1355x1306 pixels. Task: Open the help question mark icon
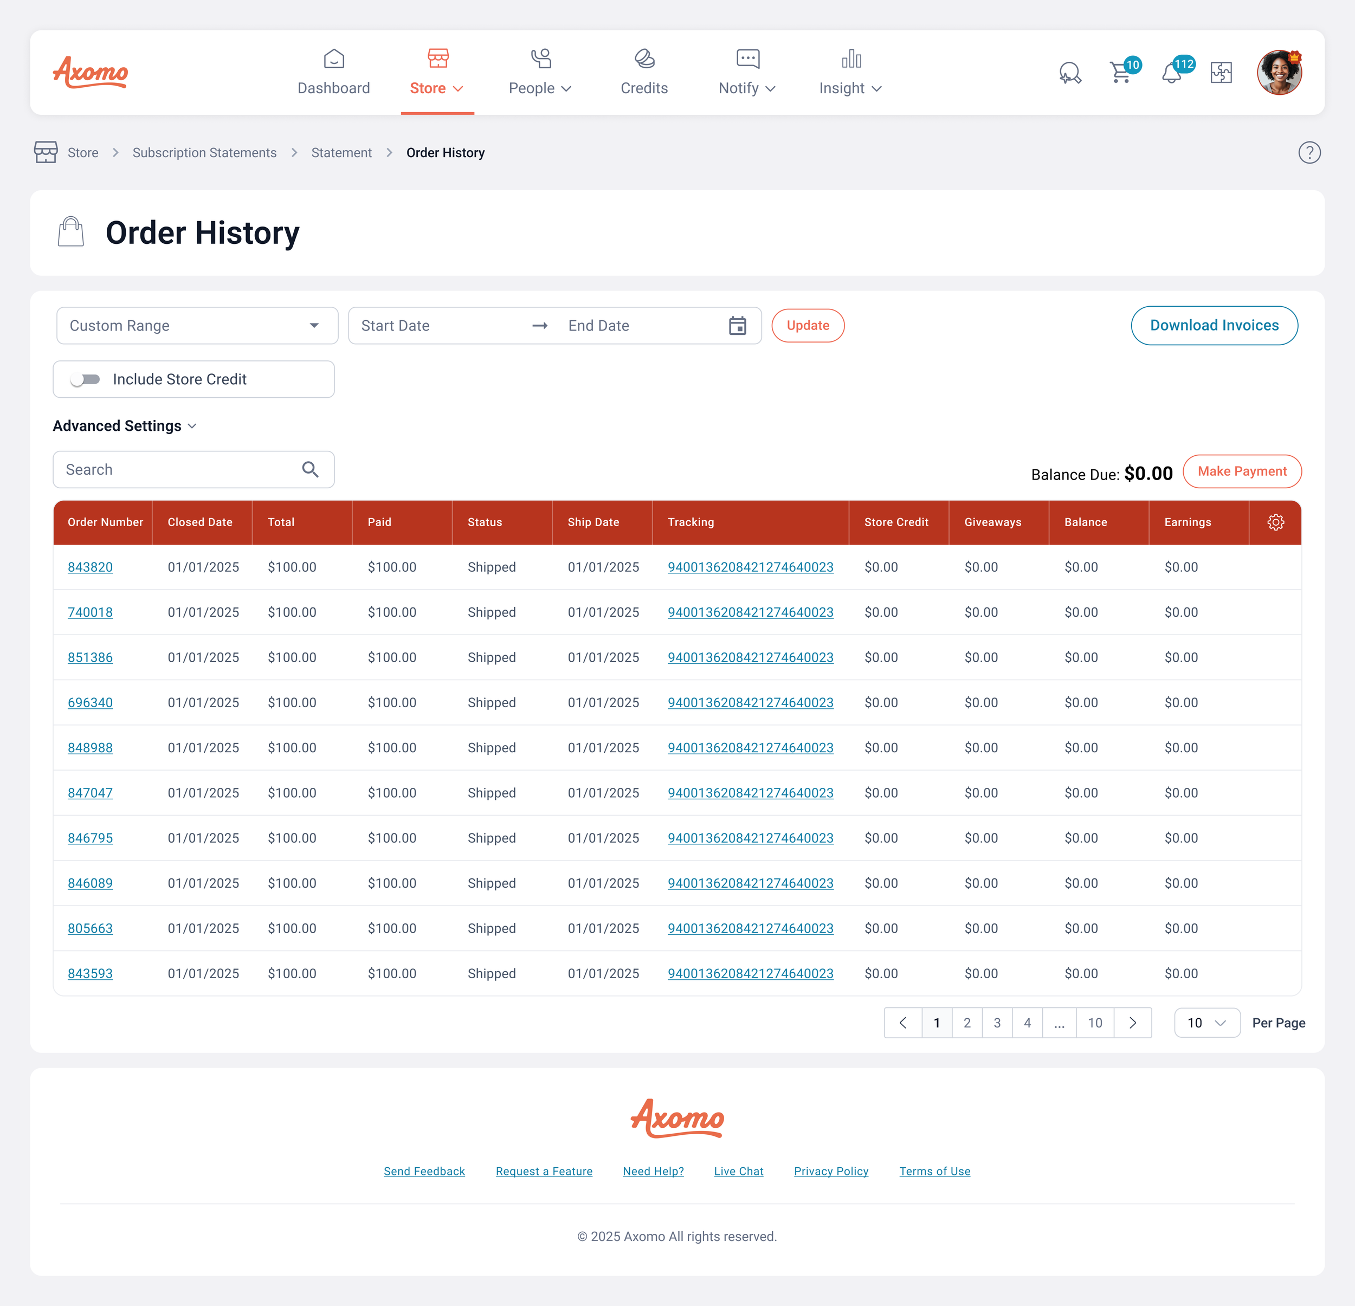tap(1309, 152)
